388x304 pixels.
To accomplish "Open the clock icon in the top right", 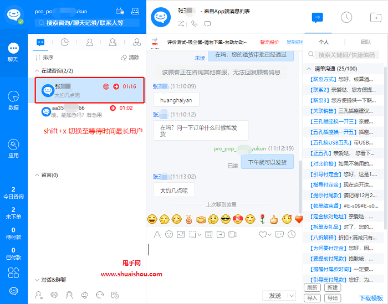I will (346, 18).
